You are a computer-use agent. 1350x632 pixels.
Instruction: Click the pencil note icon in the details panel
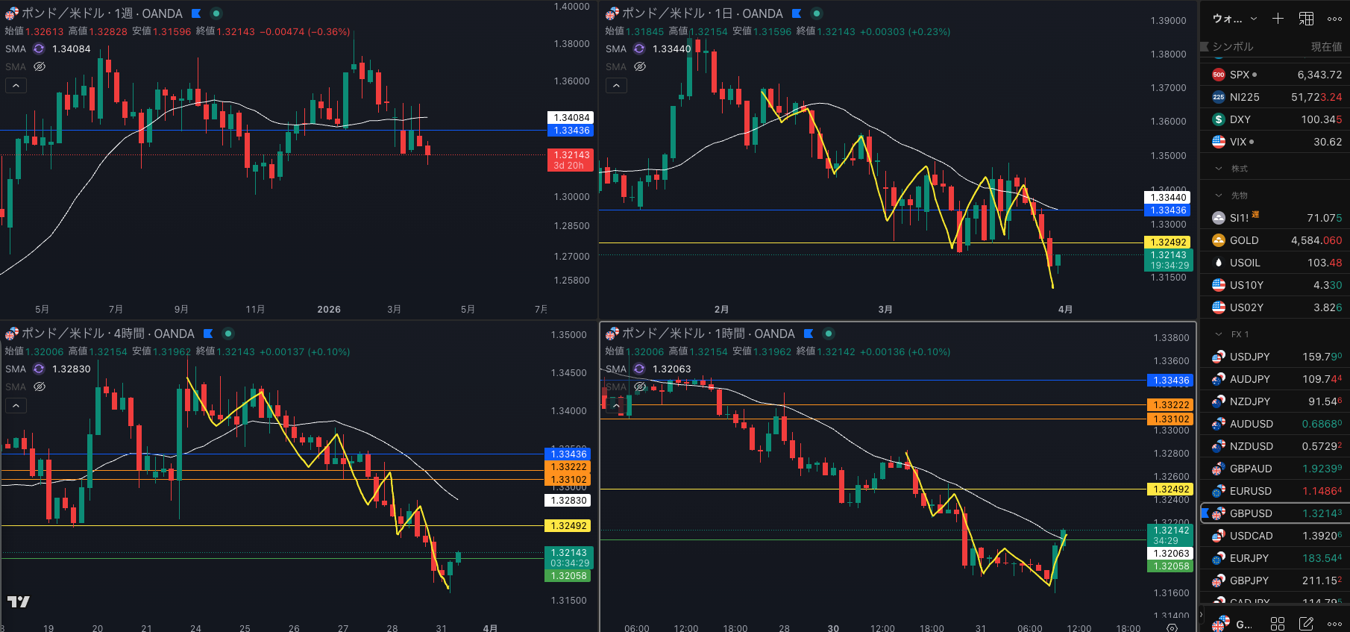point(1306,624)
